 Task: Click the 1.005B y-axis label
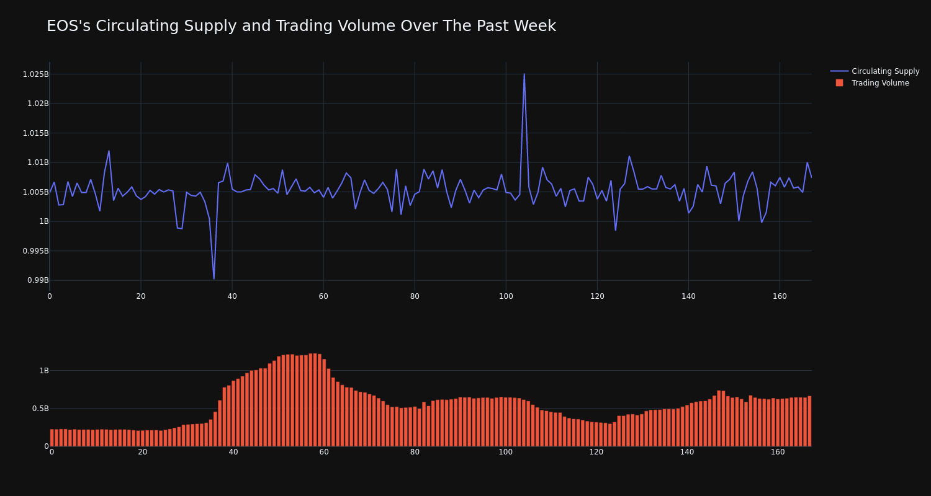click(x=35, y=192)
